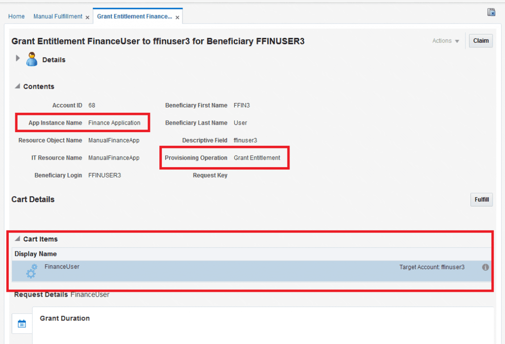This screenshot has width=505, height=344.
Task: Close the Manual Fulfillment tab
Action: [x=87, y=17]
